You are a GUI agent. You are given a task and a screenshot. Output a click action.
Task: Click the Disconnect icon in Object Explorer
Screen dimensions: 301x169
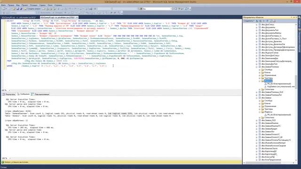click(260, 21)
